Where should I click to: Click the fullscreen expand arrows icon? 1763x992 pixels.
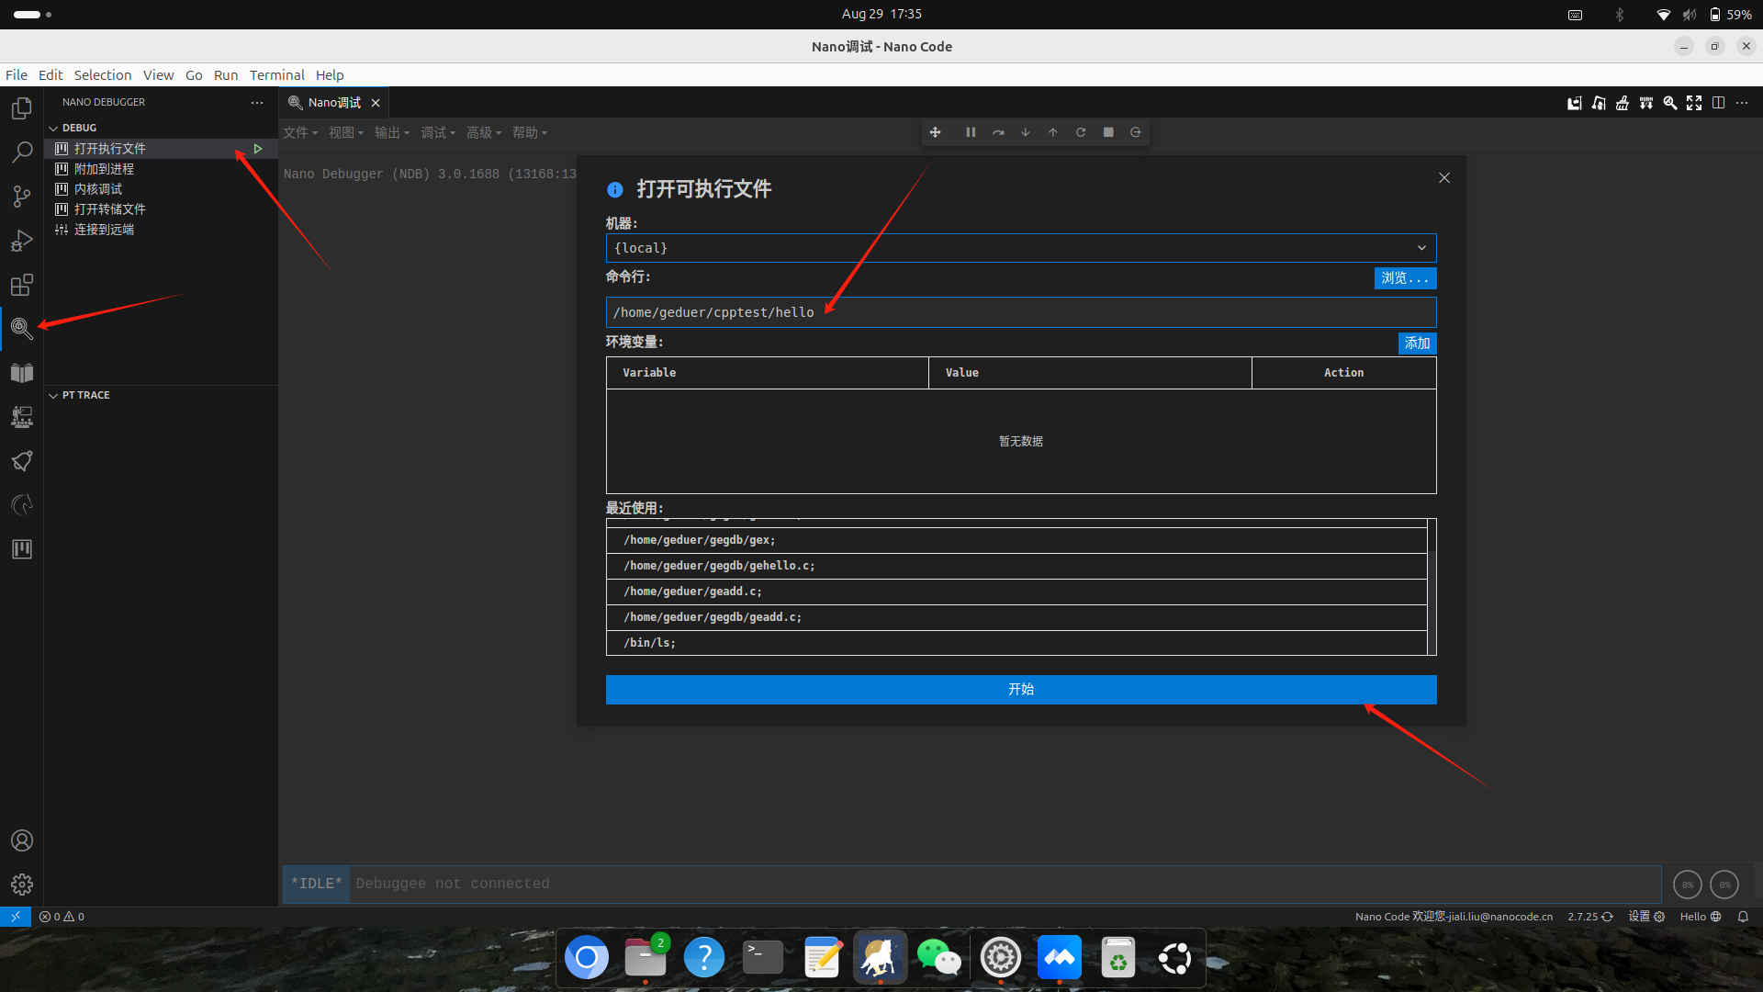coord(1694,103)
